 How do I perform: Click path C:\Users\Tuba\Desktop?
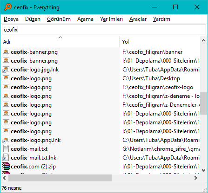[x=151, y=78]
